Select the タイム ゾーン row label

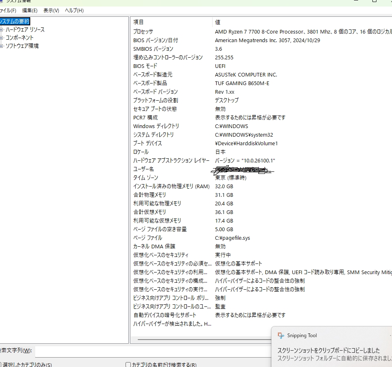[146, 178]
